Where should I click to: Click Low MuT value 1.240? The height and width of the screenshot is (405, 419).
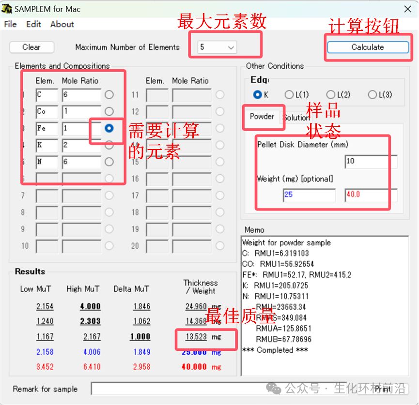point(45,321)
